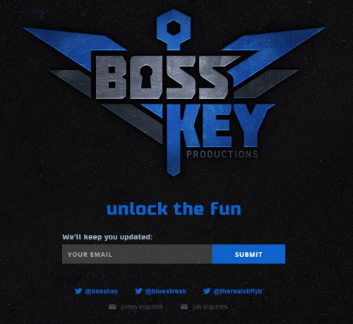Click the envelope icon next to press inquiries
Image resolution: width=353 pixels, height=324 pixels.
(x=112, y=307)
